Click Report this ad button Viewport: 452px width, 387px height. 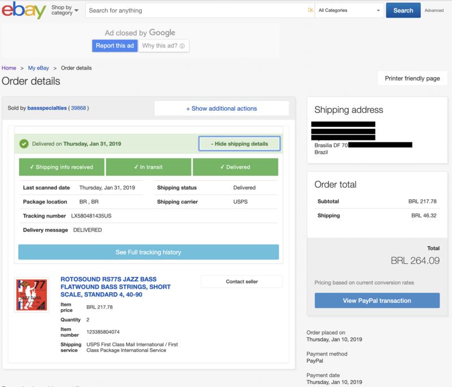[115, 46]
